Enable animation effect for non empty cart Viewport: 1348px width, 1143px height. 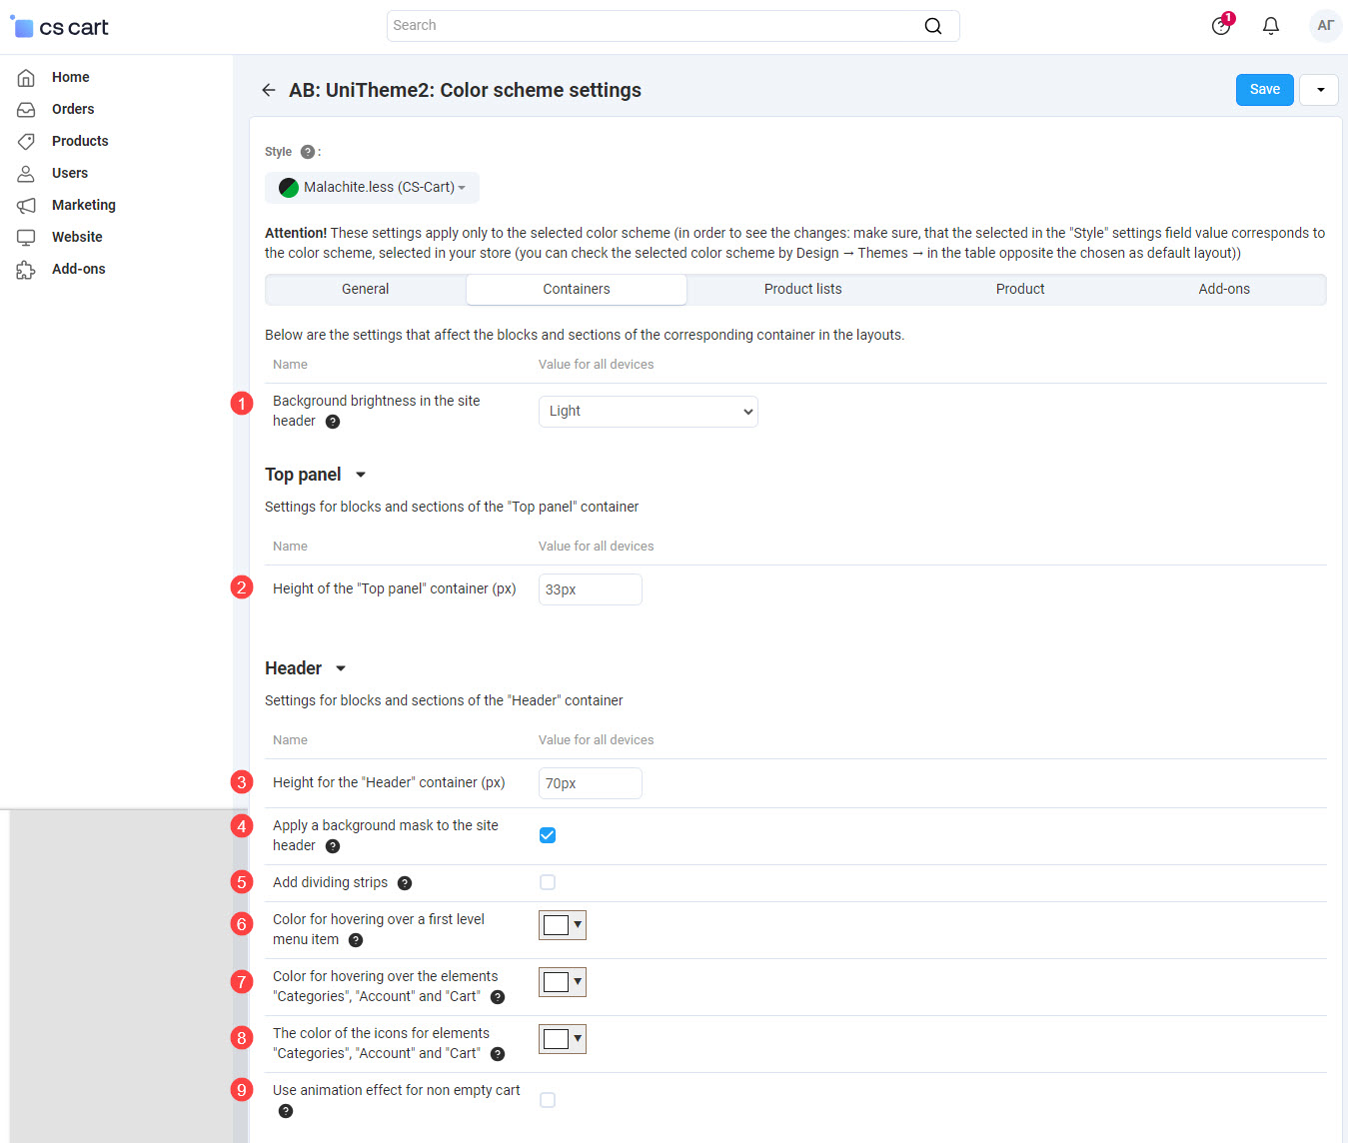point(548,1100)
